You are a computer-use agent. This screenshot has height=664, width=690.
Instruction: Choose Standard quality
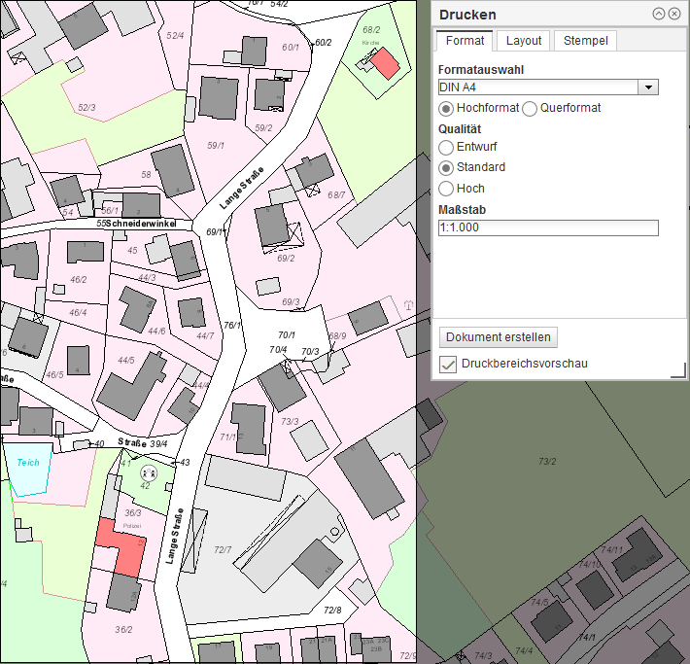pos(447,168)
